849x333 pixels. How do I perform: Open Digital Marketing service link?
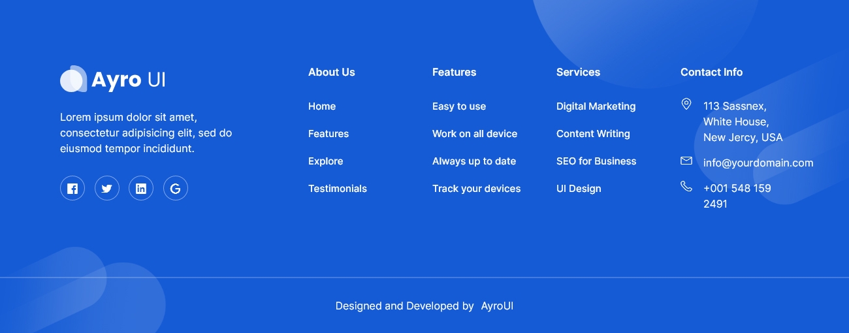coord(596,106)
